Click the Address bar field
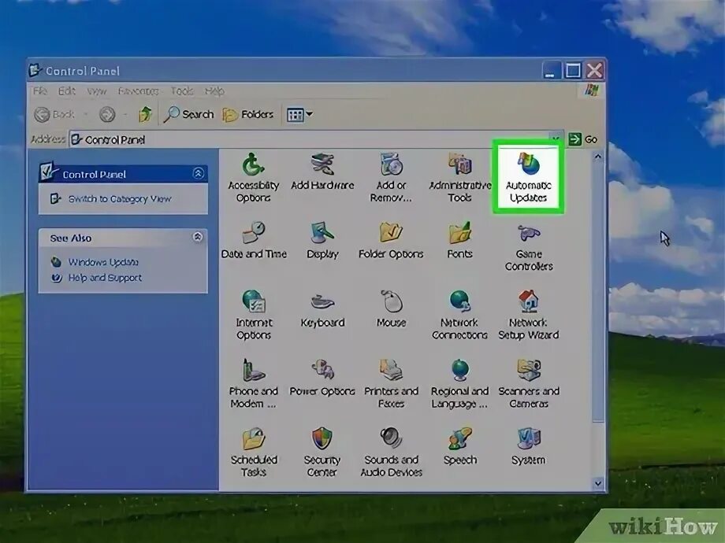Screen dimensions: 725x543 316,139
